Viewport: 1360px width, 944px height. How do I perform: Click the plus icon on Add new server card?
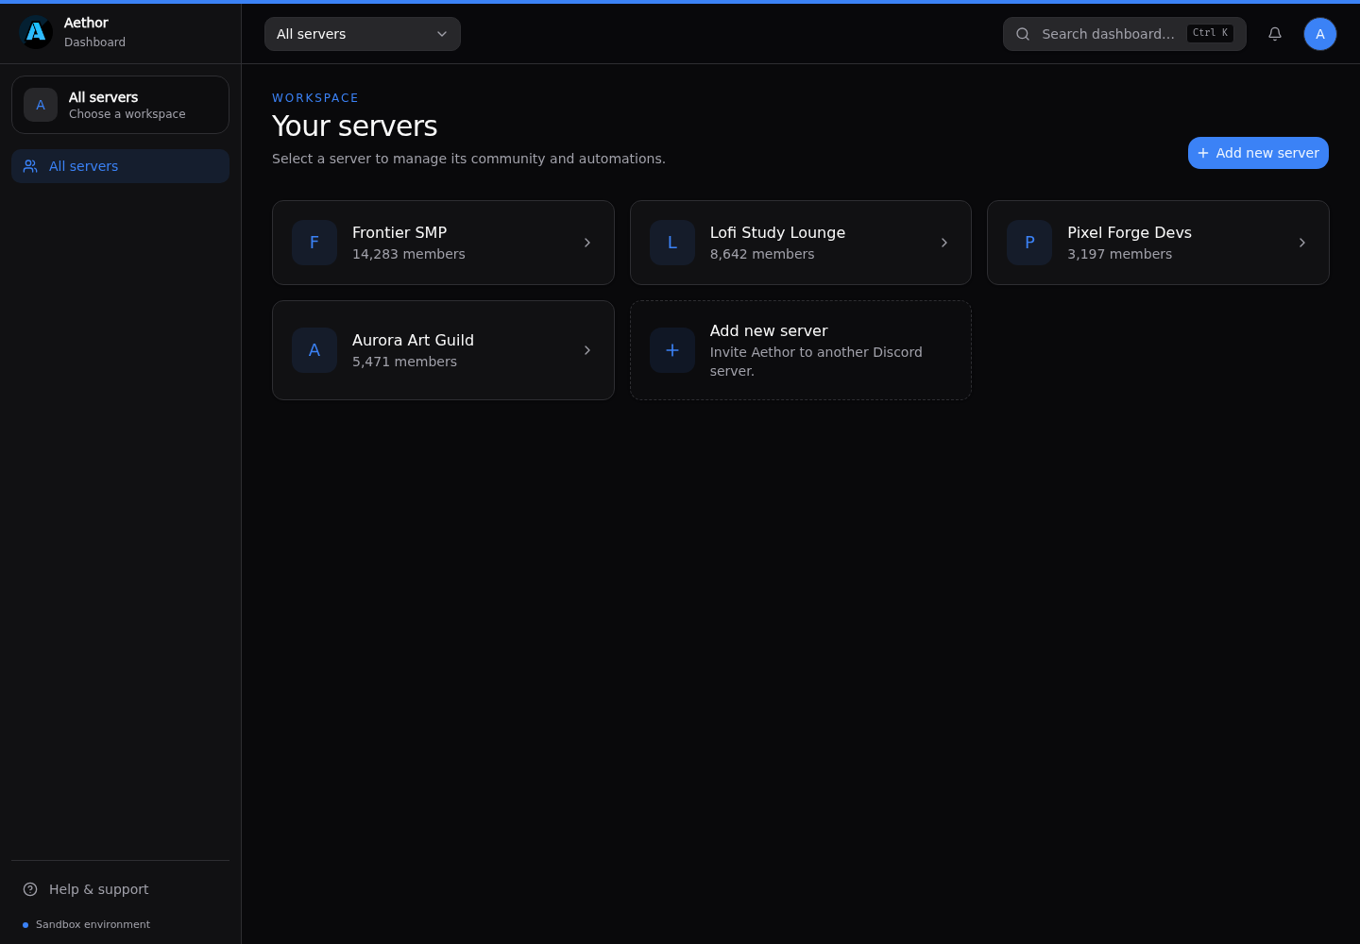coord(672,350)
